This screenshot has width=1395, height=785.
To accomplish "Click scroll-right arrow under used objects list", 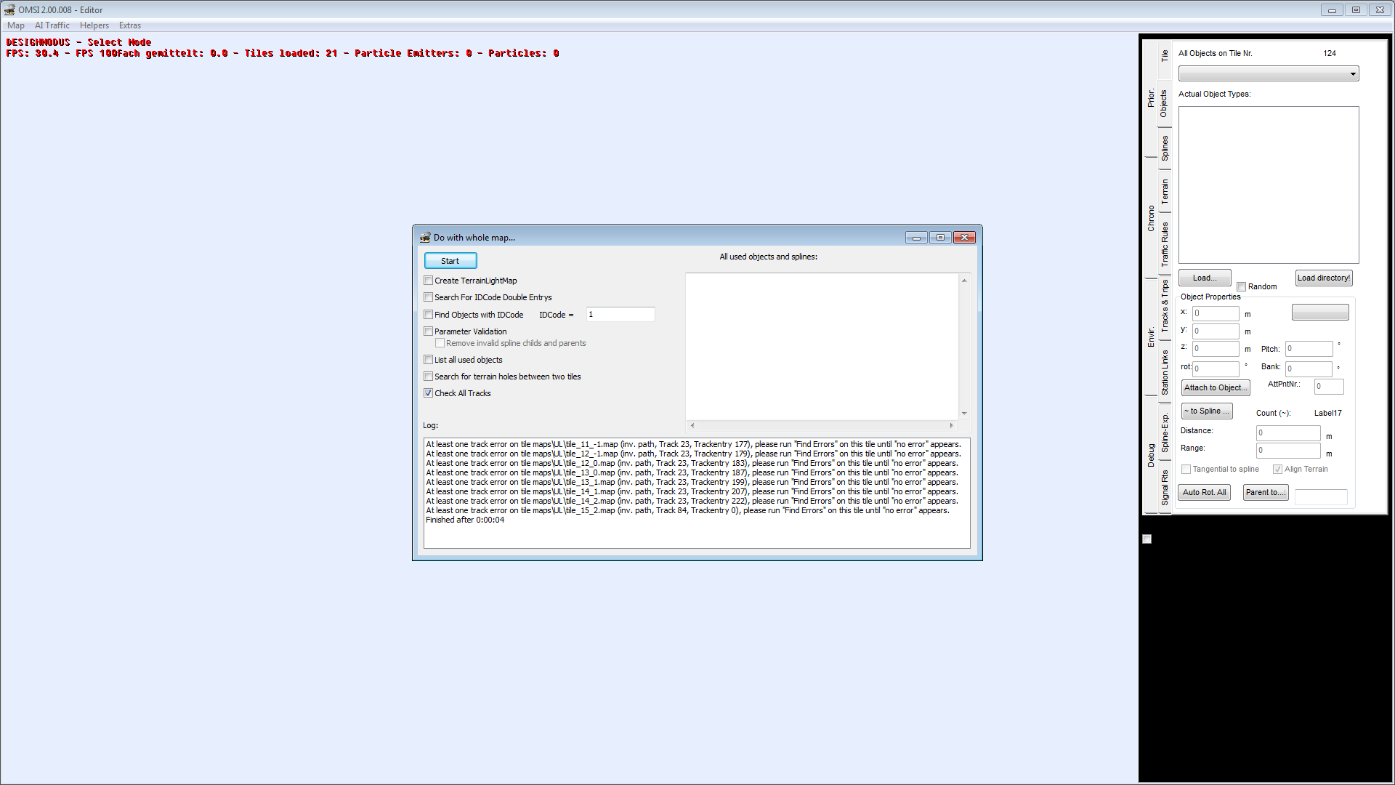I will pos(951,425).
